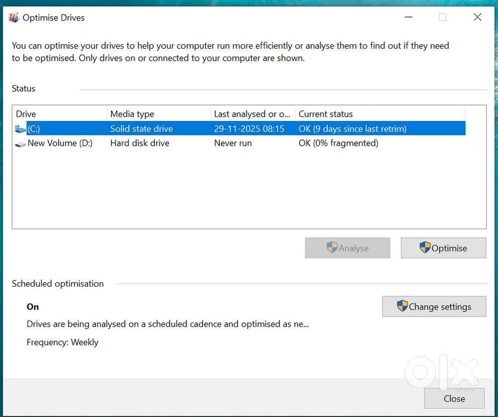The image size is (498, 417).
Task: Click the Last analysed column header
Action: [x=252, y=114]
